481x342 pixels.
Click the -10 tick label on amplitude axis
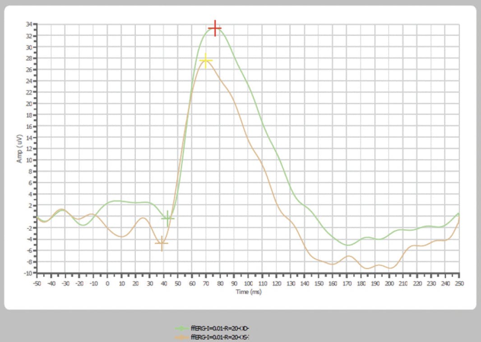(28, 273)
